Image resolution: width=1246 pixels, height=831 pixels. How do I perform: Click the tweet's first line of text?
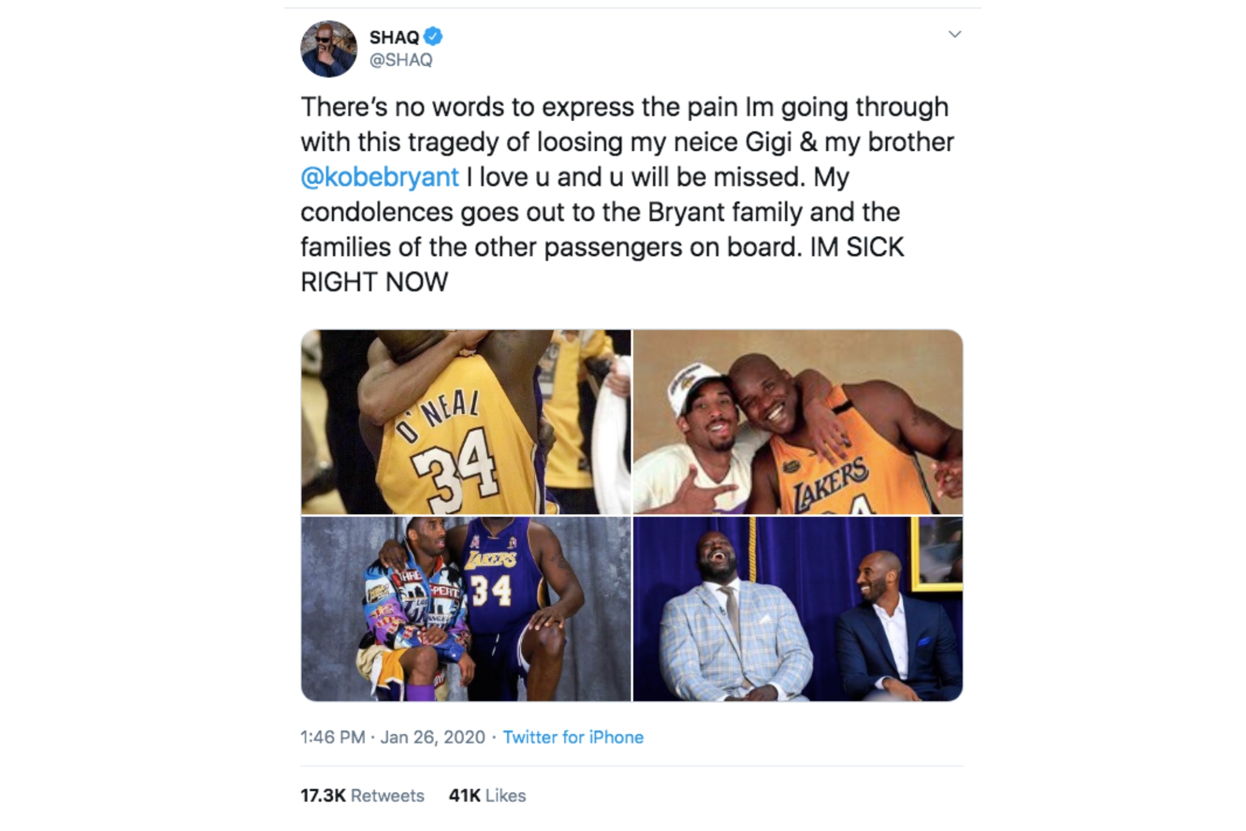click(x=624, y=107)
